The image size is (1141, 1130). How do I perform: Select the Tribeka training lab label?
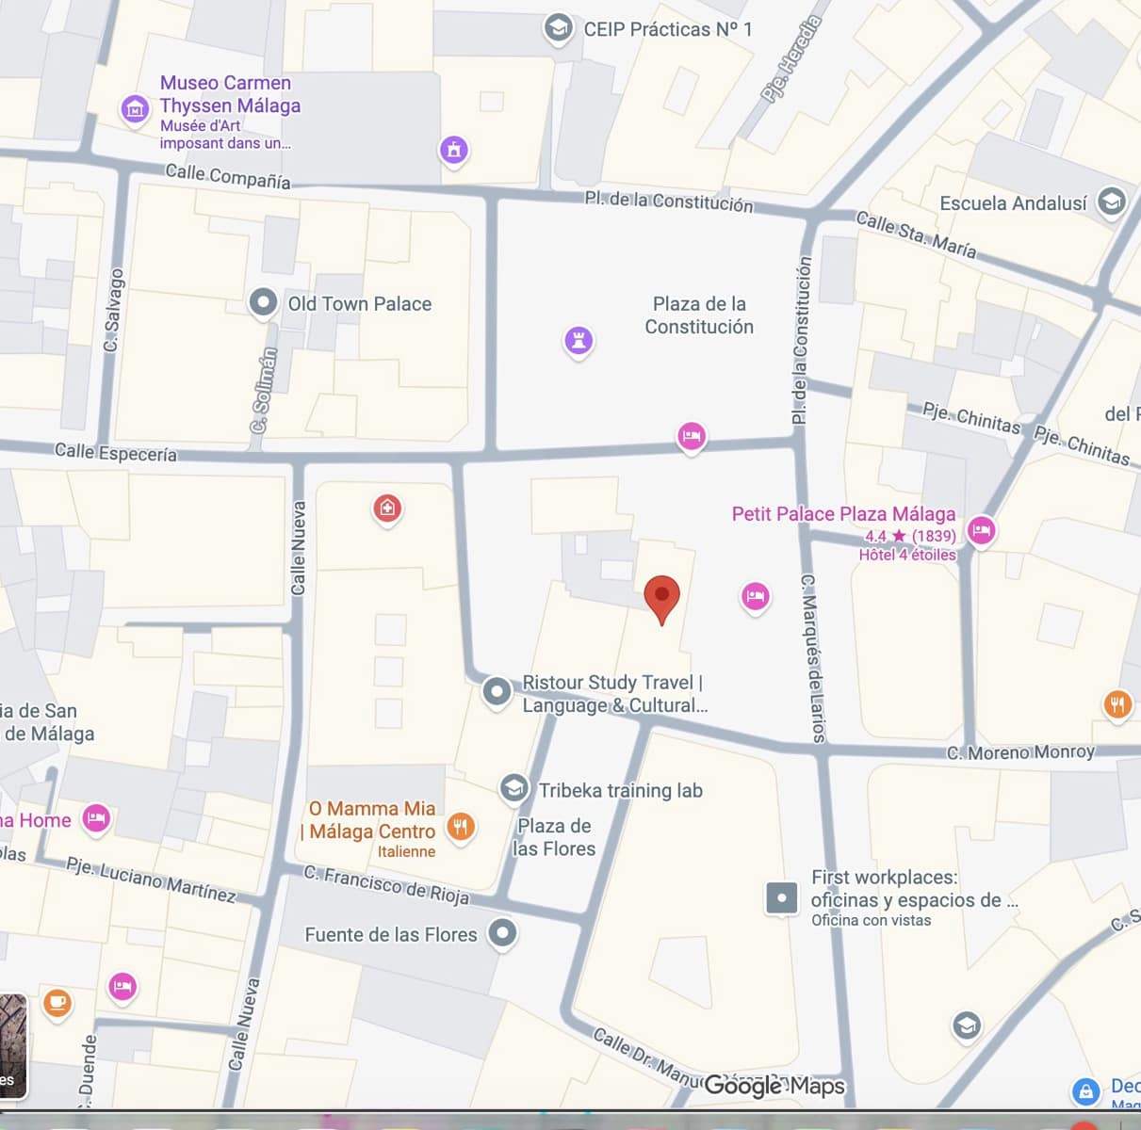tap(621, 790)
